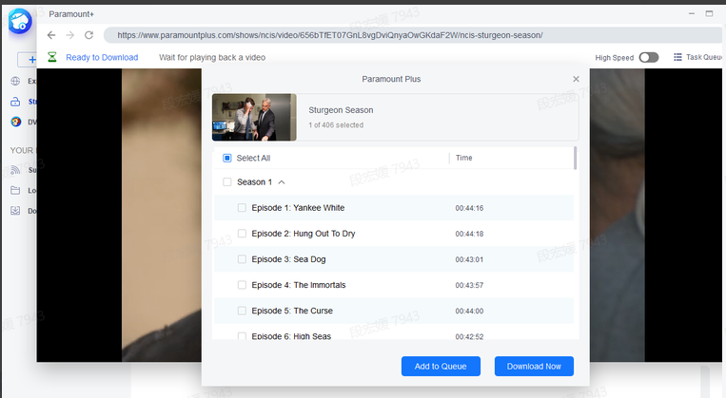This screenshot has width=726, height=398.
Task: Check the Season 1 checkbox
Action: coord(226,182)
